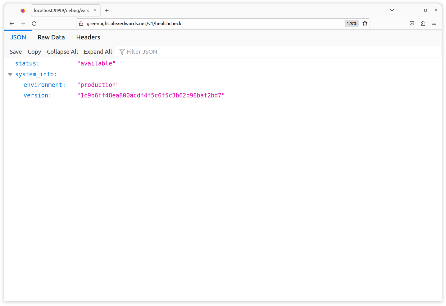This screenshot has width=446, height=306.
Task: Close the localhost:9999/debug/vars tab
Action: click(95, 11)
